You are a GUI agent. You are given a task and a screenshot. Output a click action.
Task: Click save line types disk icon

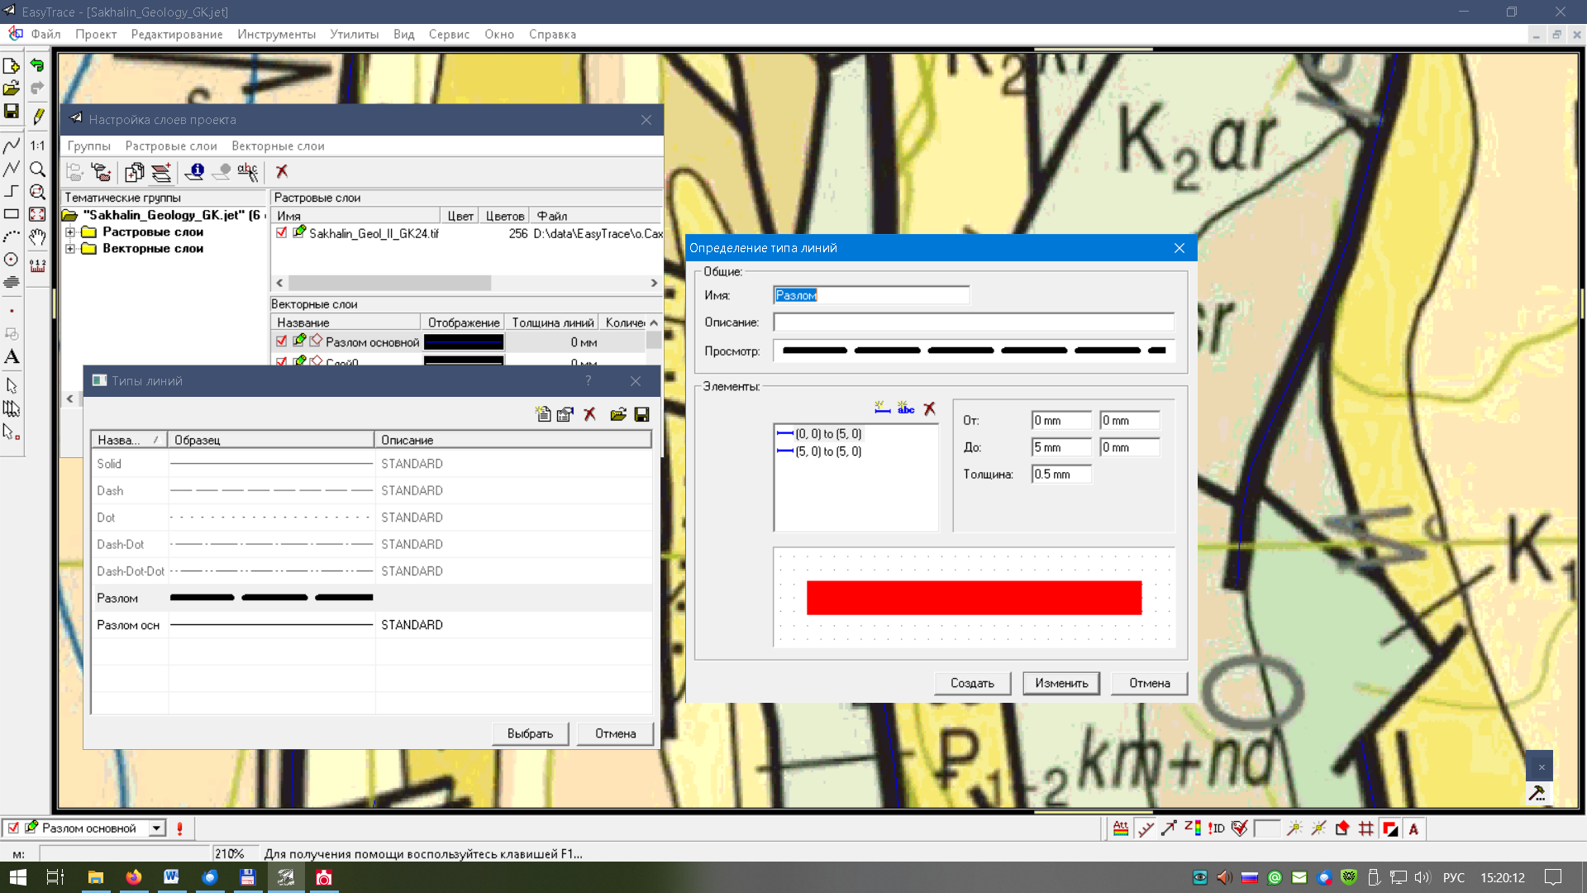click(x=641, y=414)
